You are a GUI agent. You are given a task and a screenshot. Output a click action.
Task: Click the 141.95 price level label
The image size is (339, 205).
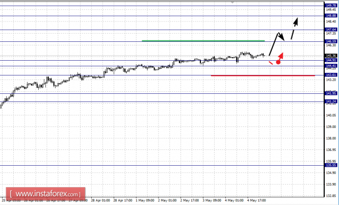(331, 93)
